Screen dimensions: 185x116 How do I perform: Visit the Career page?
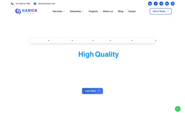pos(132,11)
